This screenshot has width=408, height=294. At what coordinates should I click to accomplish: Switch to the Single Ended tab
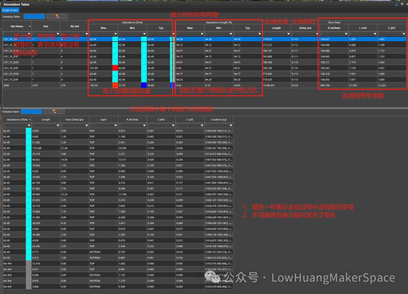(9, 10)
